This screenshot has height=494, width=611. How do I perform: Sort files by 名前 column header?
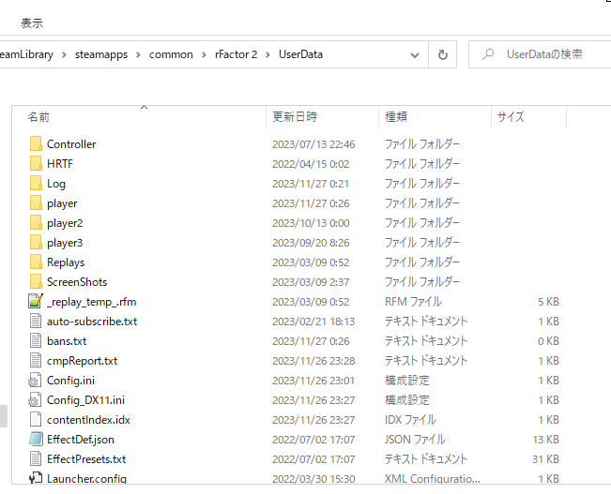pos(139,117)
